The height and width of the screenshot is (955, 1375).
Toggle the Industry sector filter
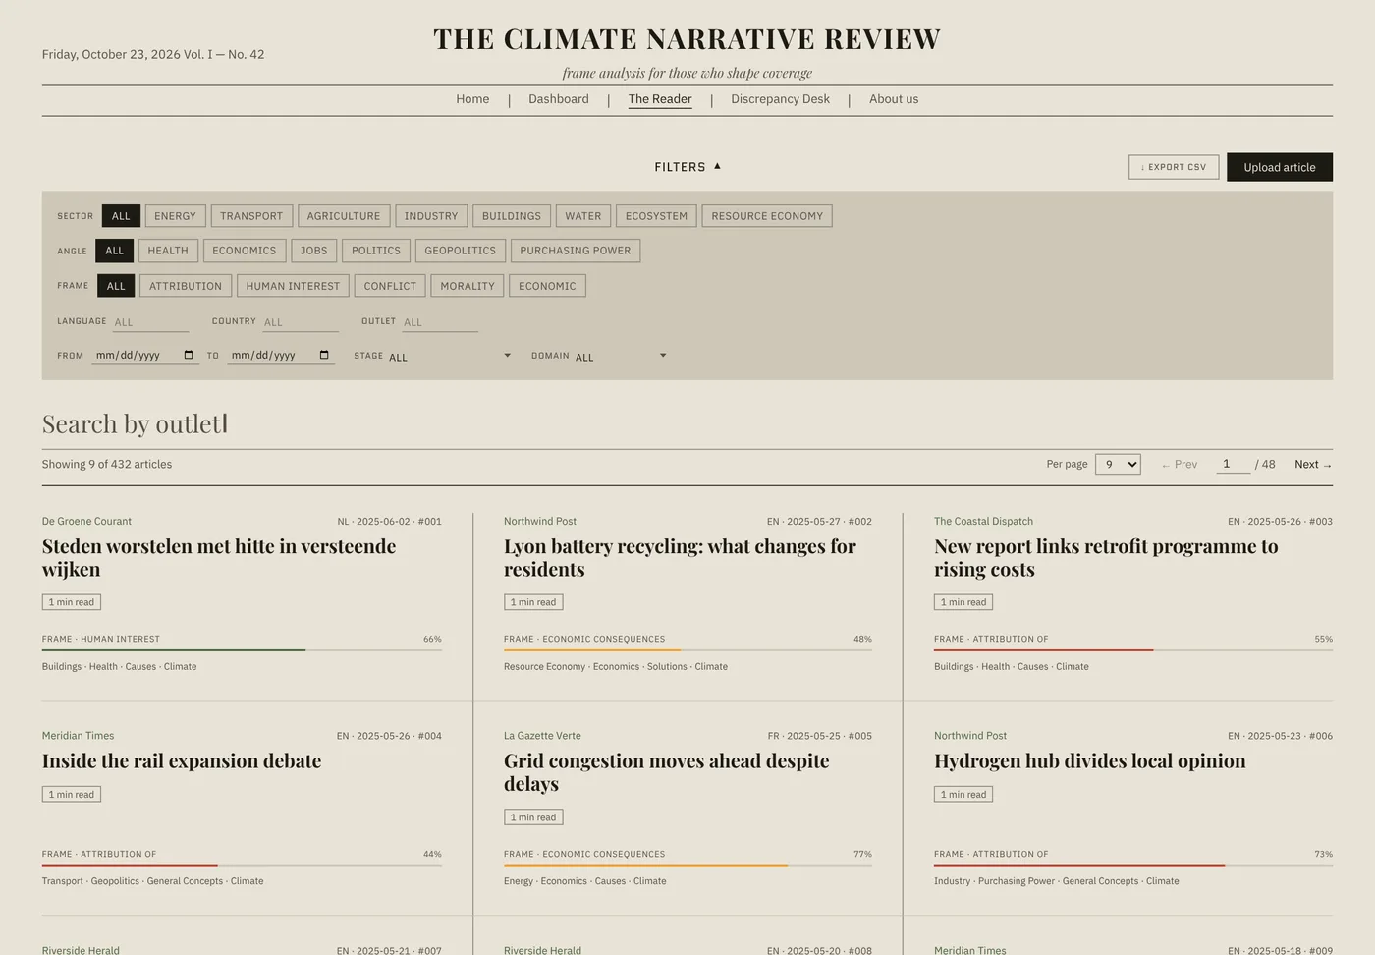[x=431, y=216]
